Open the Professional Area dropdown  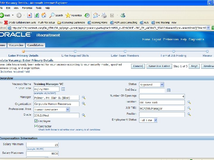click(52, 110)
